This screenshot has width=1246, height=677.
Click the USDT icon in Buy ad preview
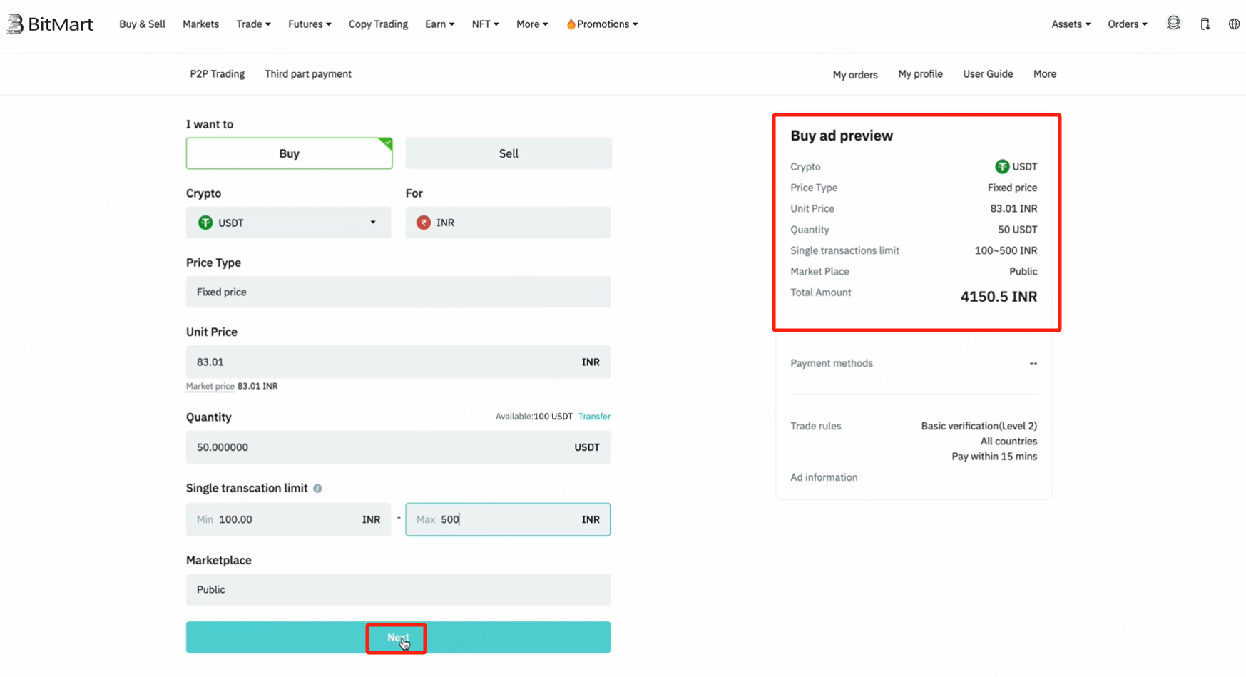click(x=1002, y=166)
